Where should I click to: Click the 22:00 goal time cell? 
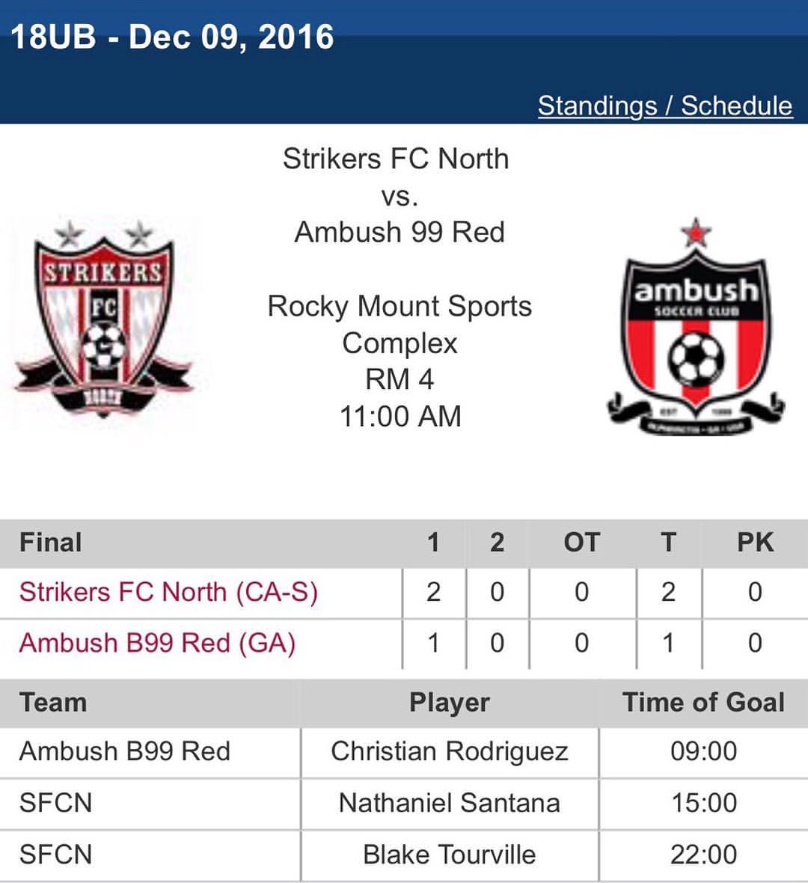tap(703, 855)
